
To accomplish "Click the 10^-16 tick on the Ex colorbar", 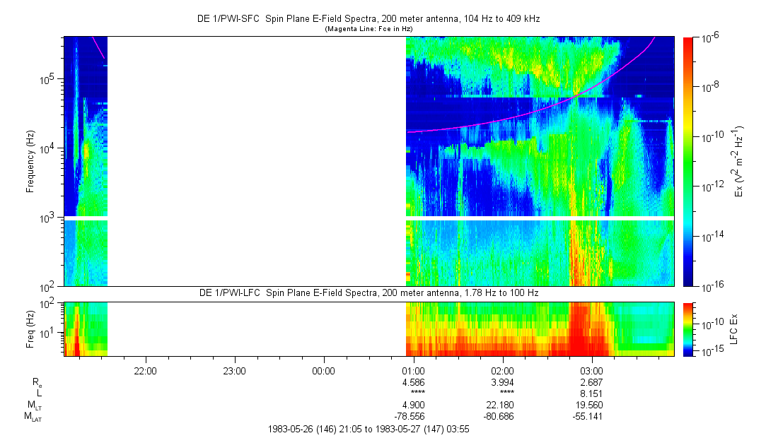I will [x=709, y=285].
